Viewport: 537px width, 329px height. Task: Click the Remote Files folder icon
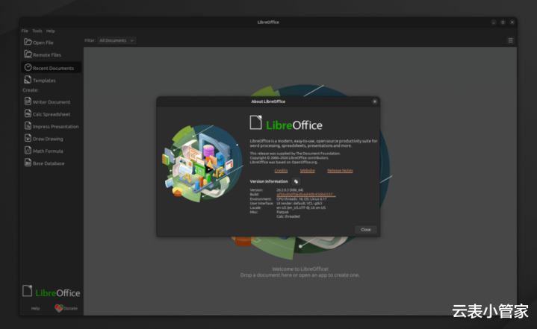click(x=28, y=54)
